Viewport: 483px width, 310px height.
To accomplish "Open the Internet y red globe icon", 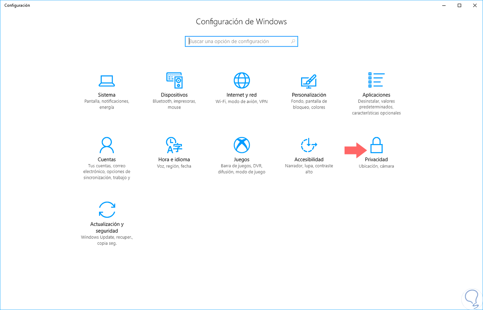I will click(x=242, y=80).
